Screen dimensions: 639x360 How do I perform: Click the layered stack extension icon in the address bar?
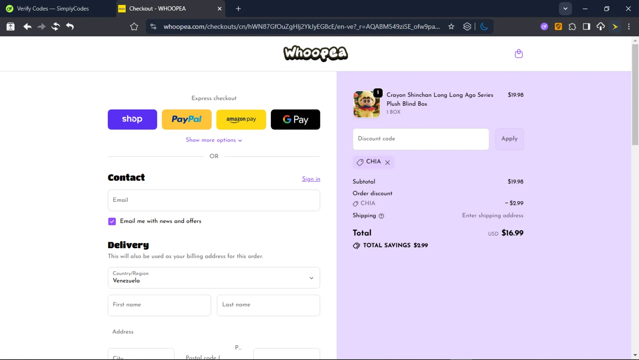(467, 26)
